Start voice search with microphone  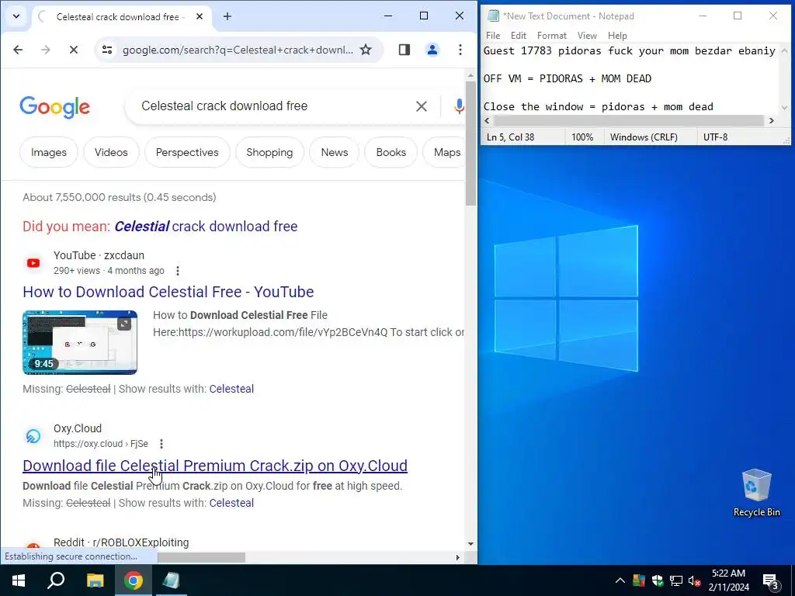(459, 106)
